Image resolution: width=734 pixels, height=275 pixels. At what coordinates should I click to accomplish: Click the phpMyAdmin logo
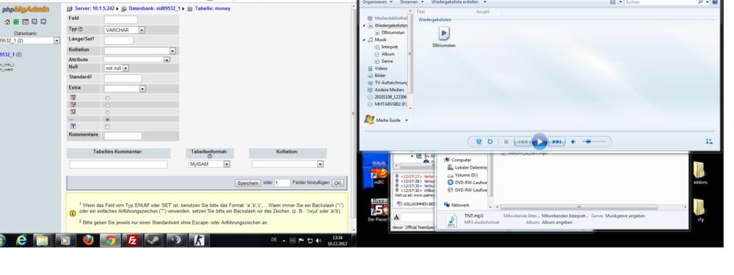25,10
